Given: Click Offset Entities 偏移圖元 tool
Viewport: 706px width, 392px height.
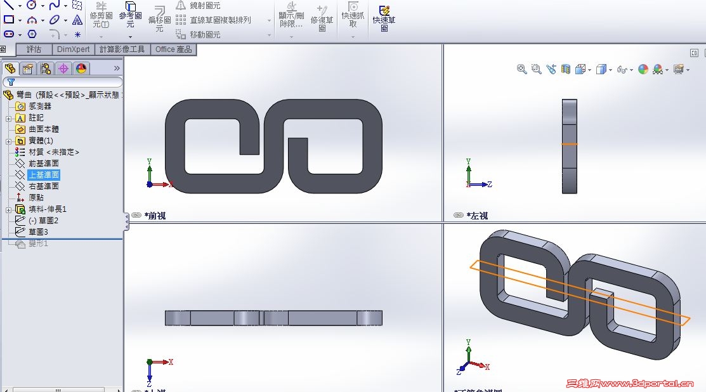Looking at the screenshot, I should 159,19.
